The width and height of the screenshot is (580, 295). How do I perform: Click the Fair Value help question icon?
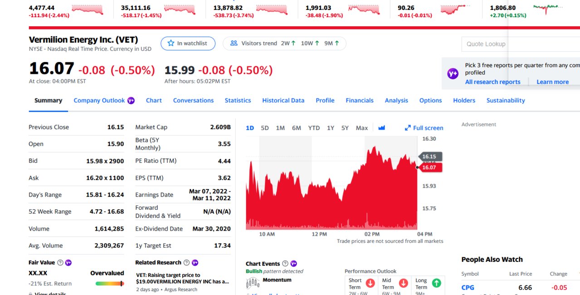(x=60, y=262)
